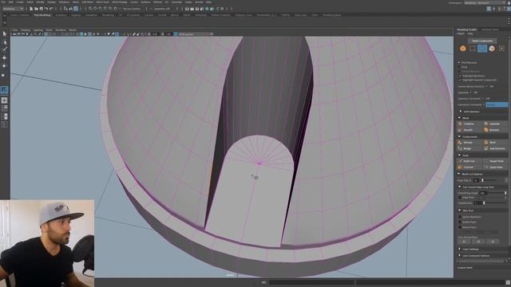Click the Separate mesh tool
The image size is (511, 287).
click(495, 124)
